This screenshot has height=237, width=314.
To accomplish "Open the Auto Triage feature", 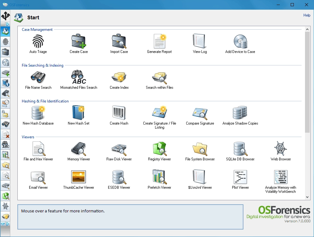I will [38, 44].
